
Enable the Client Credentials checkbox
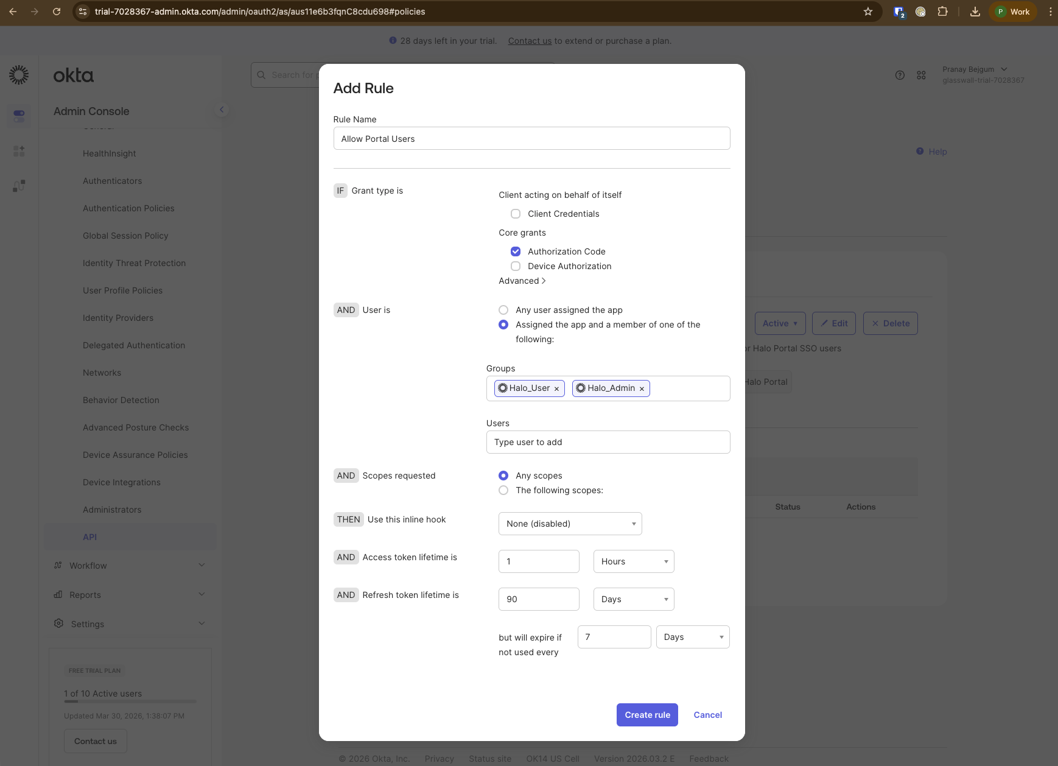click(516, 214)
